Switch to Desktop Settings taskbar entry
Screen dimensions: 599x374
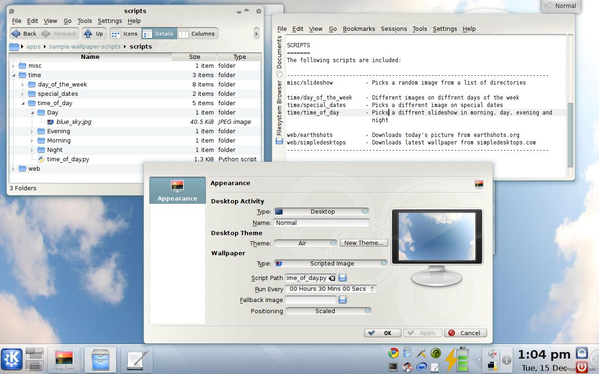point(64,360)
